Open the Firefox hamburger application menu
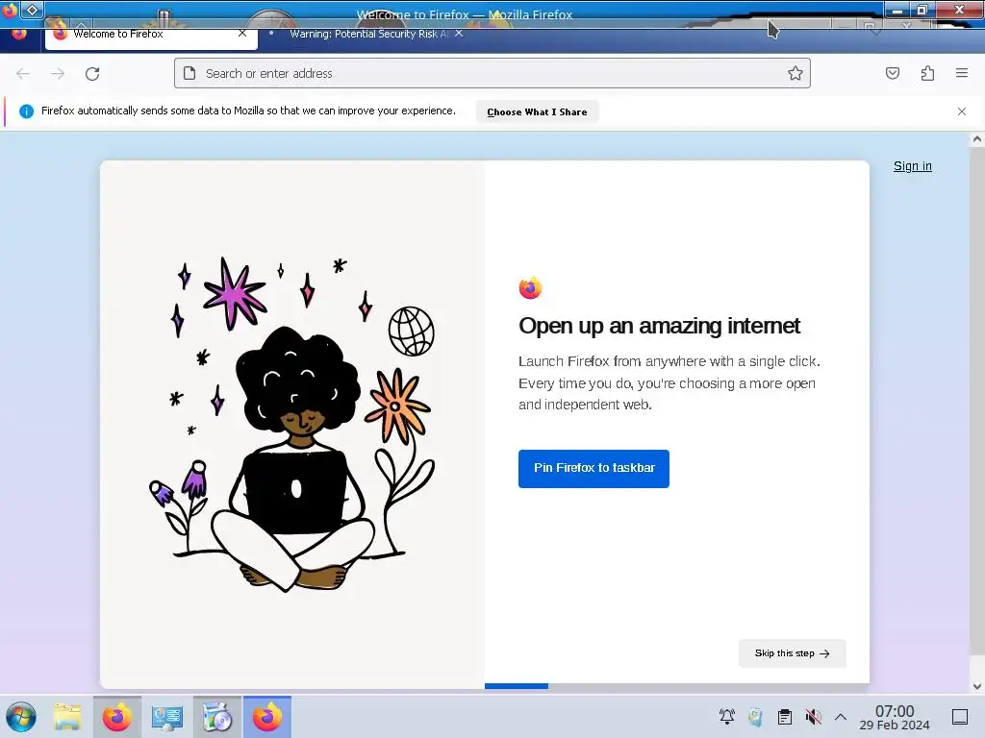The image size is (985, 738). pyautogui.click(x=962, y=73)
